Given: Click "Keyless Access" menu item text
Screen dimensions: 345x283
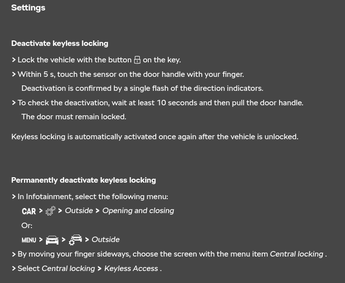Looking at the screenshot, I should click(x=131, y=269).
